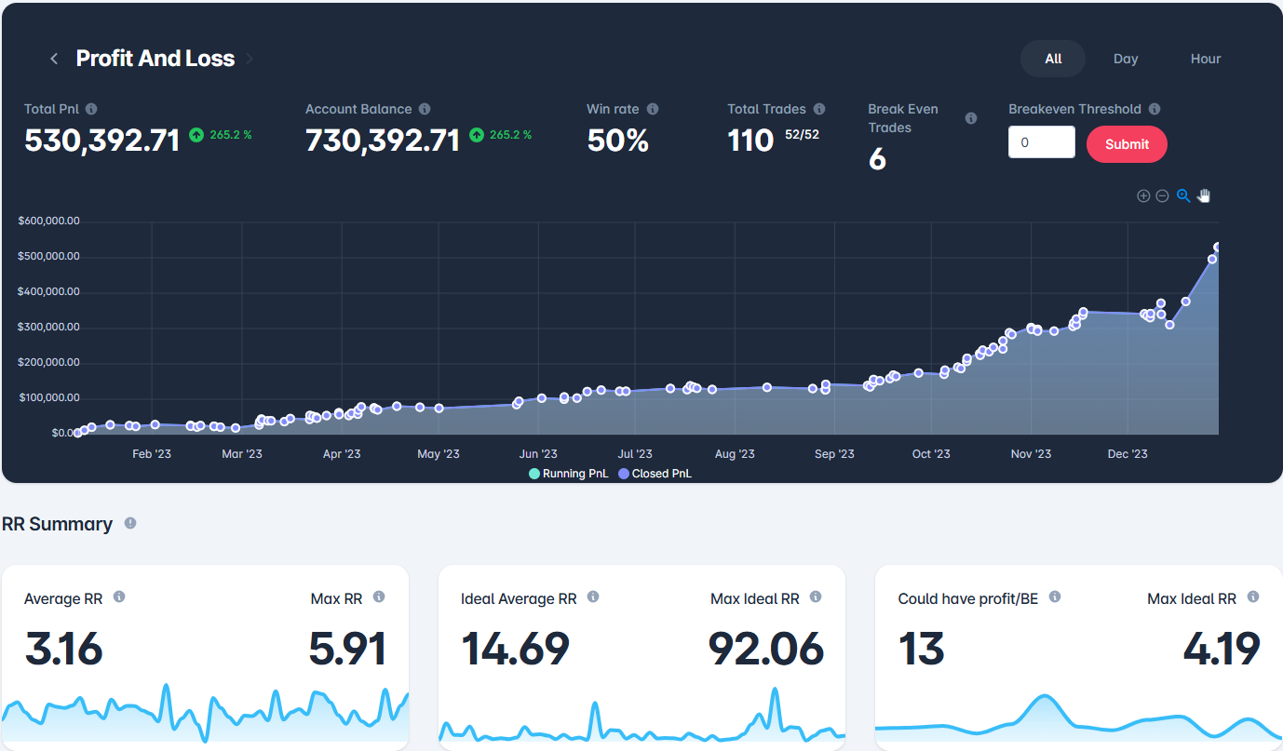The width and height of the screenshot is (1283, 751).
Task: Go to previous chart using left chevron
Action: pyautogui.click(x=54, y=59)
